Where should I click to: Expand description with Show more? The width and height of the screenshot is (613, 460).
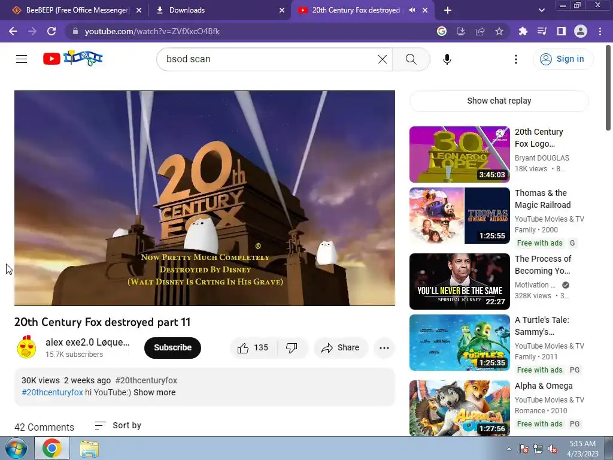154,392
